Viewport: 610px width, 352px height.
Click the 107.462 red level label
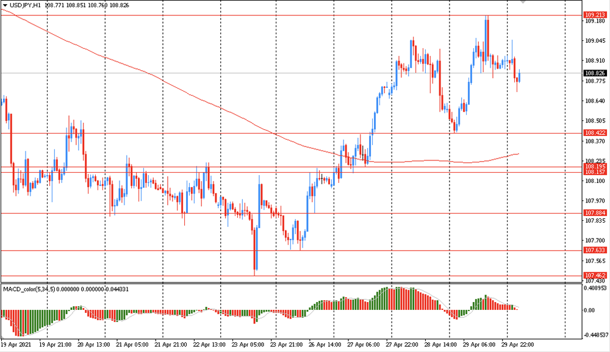click(595, 275)
